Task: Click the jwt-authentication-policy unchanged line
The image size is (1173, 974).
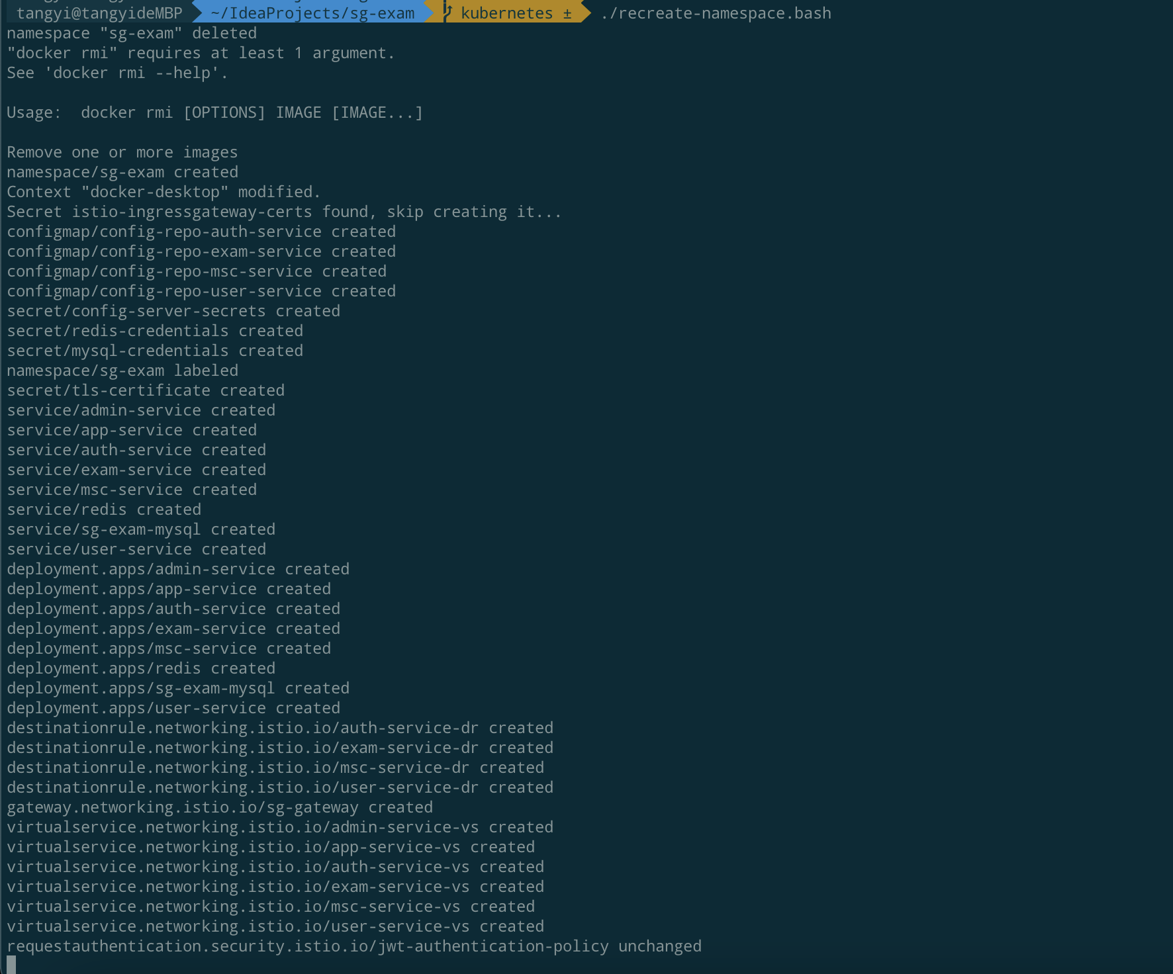Action: (x=354, y=946)
